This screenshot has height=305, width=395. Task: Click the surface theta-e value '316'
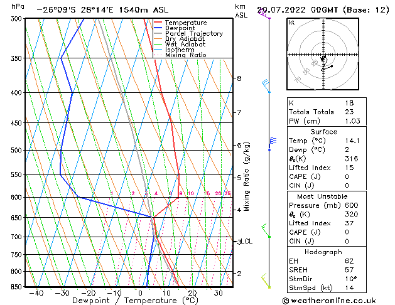(x=352, y=159)
